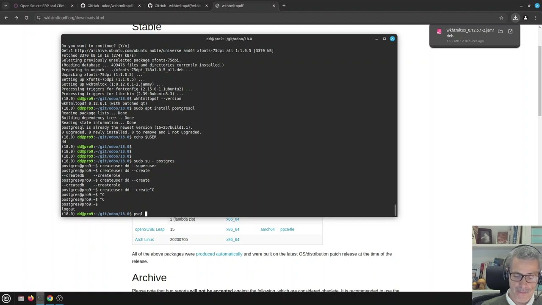Image resolution: width=542 pixels, height=305 pixels.
Task: Close the active wkhtmltopdf tab
Action: [x=274, y=6]
